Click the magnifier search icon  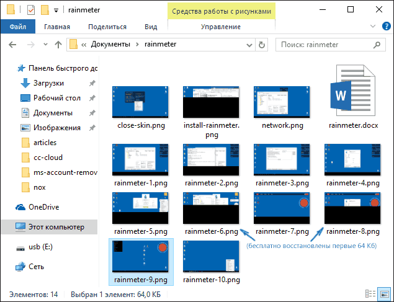pyautogui.click(x=377, y=45)
